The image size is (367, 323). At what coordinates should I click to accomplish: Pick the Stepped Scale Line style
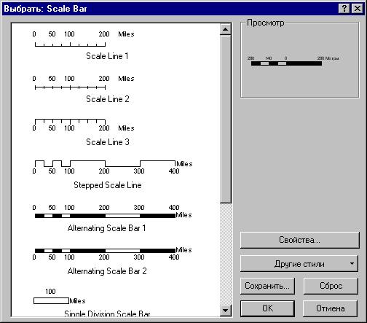coord(112,175)
